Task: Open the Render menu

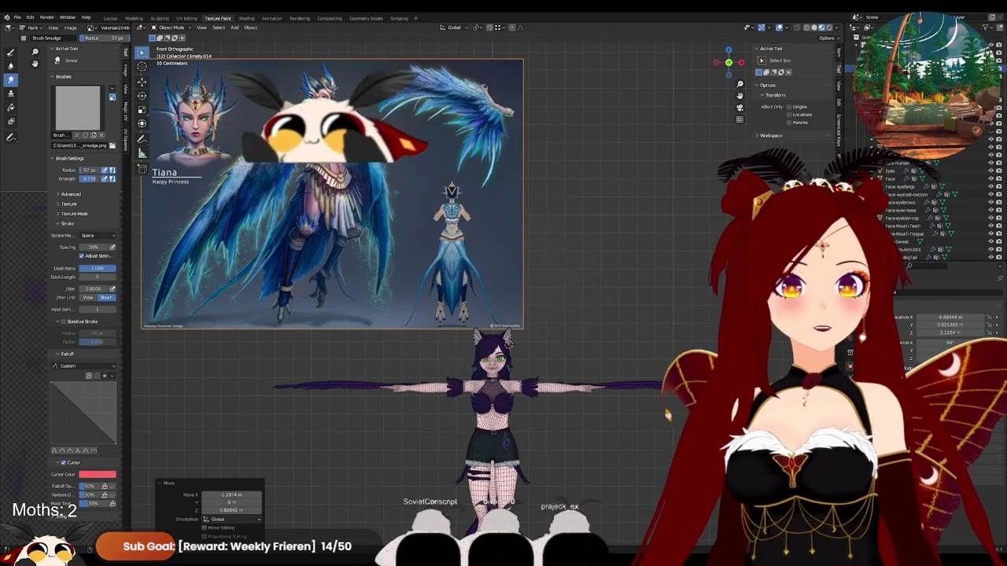Action: 47,17
